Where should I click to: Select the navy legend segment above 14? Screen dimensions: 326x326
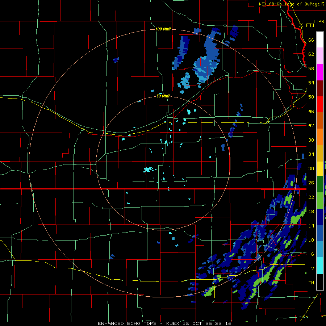(x=320, y=217)
